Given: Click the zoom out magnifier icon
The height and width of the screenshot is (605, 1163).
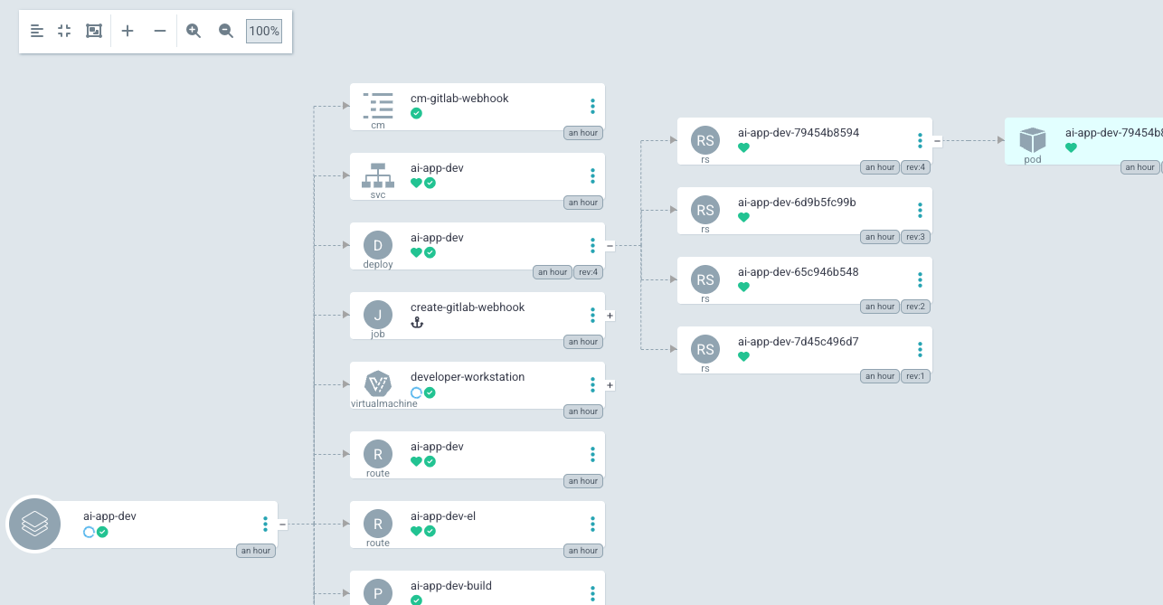Looking at the screenshot, I should 226,31.
